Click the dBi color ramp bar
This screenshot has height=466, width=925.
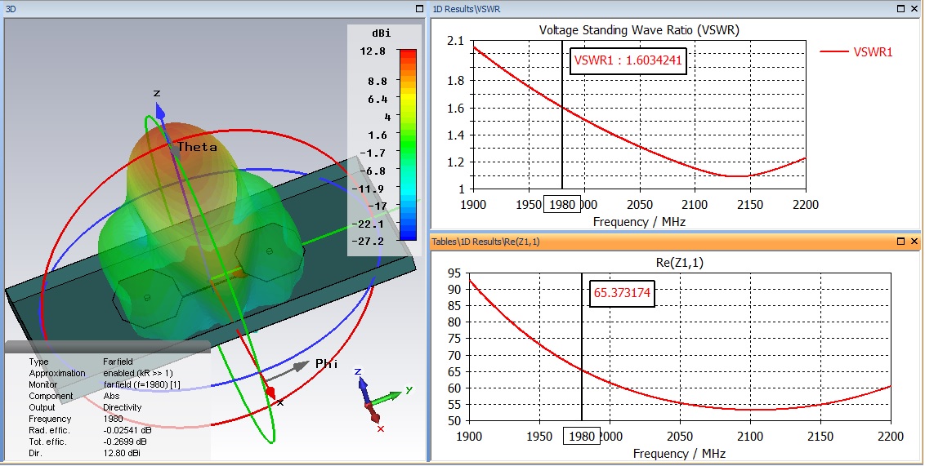coord(408,145)
